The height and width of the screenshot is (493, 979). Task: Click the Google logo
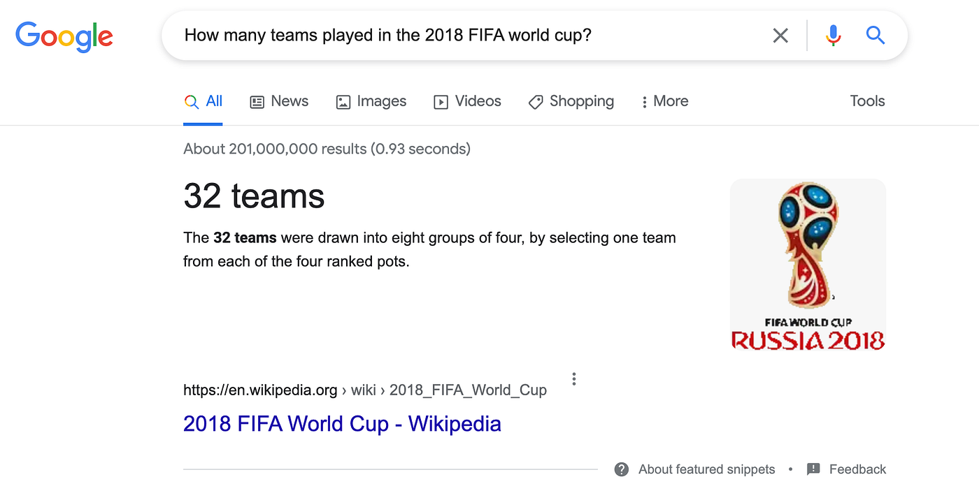tap(64, 36)
